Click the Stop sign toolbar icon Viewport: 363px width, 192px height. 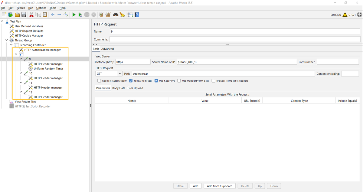click(x=87, y=15)
